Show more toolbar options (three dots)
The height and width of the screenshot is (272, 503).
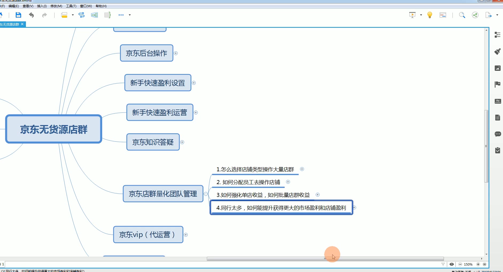coord(121,15)
